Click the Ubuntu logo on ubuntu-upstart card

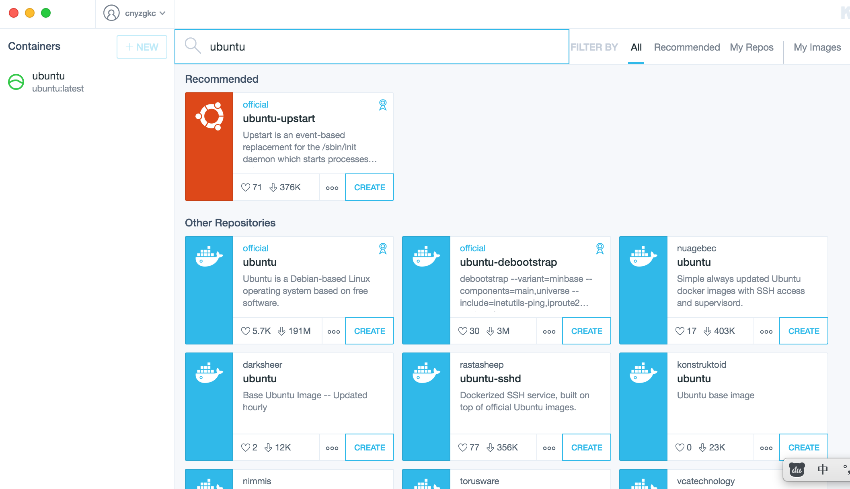[209, 116]
